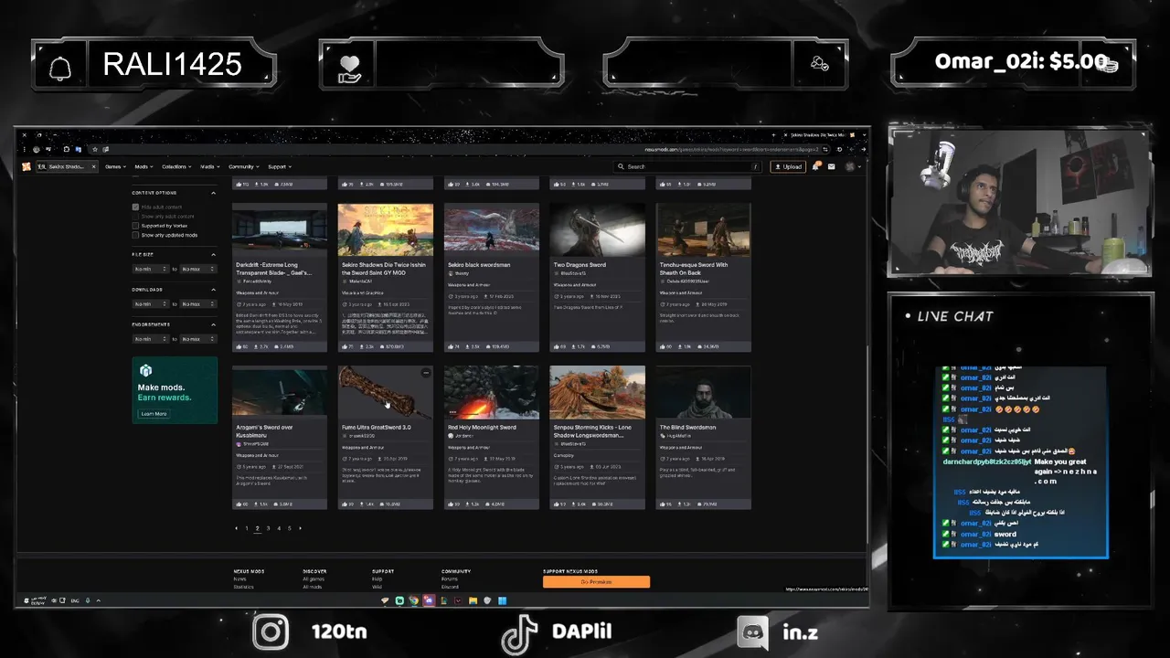The width and height of the screenshot is (1170, 658).
Task: Click the search magnifier icon
Action: tap(621, 166)
